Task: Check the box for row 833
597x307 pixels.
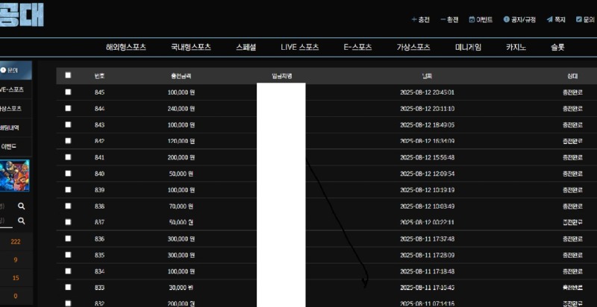Action: click(x=68, y=288)
